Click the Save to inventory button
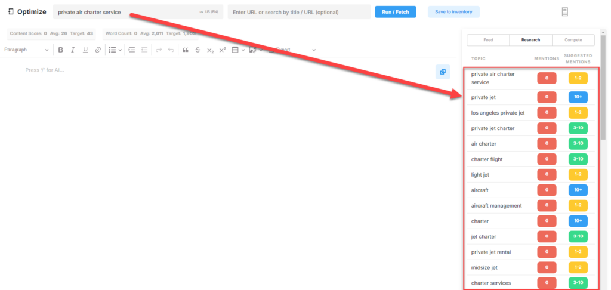 (x=453, y=12)
